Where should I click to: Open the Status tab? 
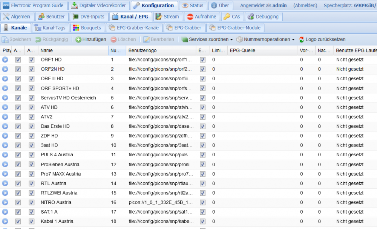(x=193, y=5)
